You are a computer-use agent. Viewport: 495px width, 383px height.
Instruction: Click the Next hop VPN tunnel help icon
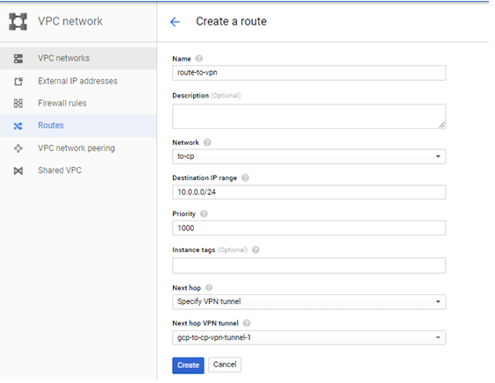click(x=247, y=323)
